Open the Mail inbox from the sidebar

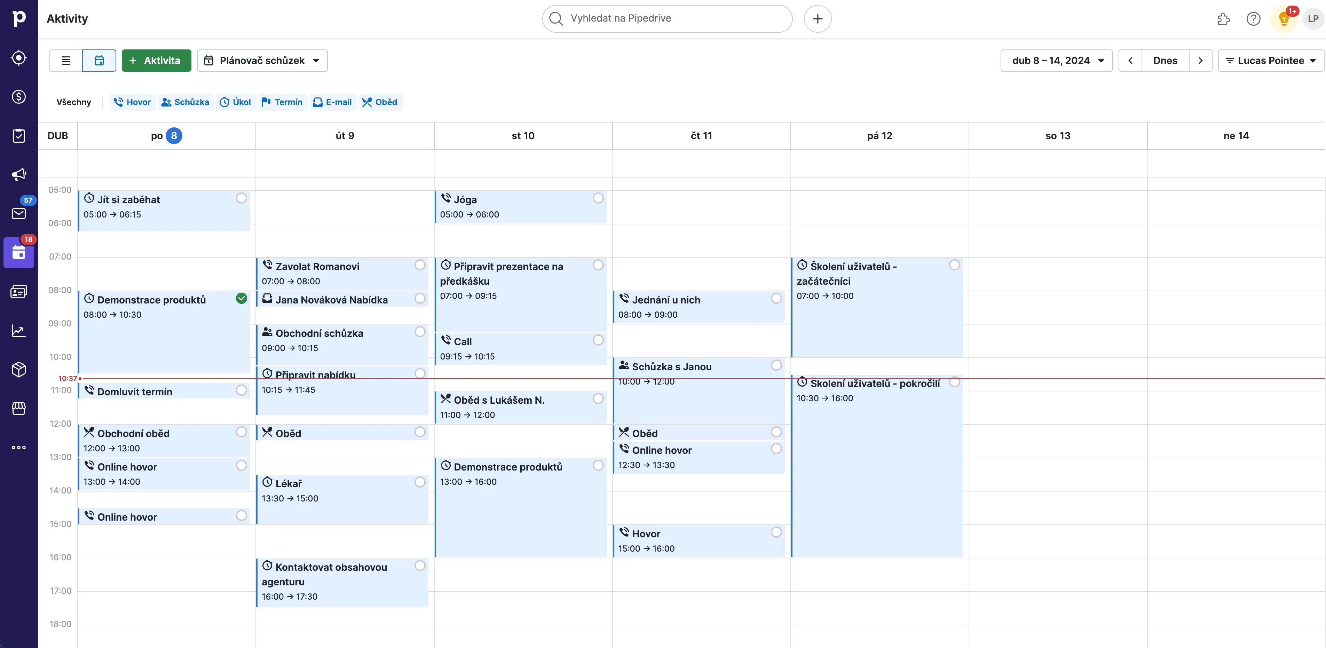(18, 214)
